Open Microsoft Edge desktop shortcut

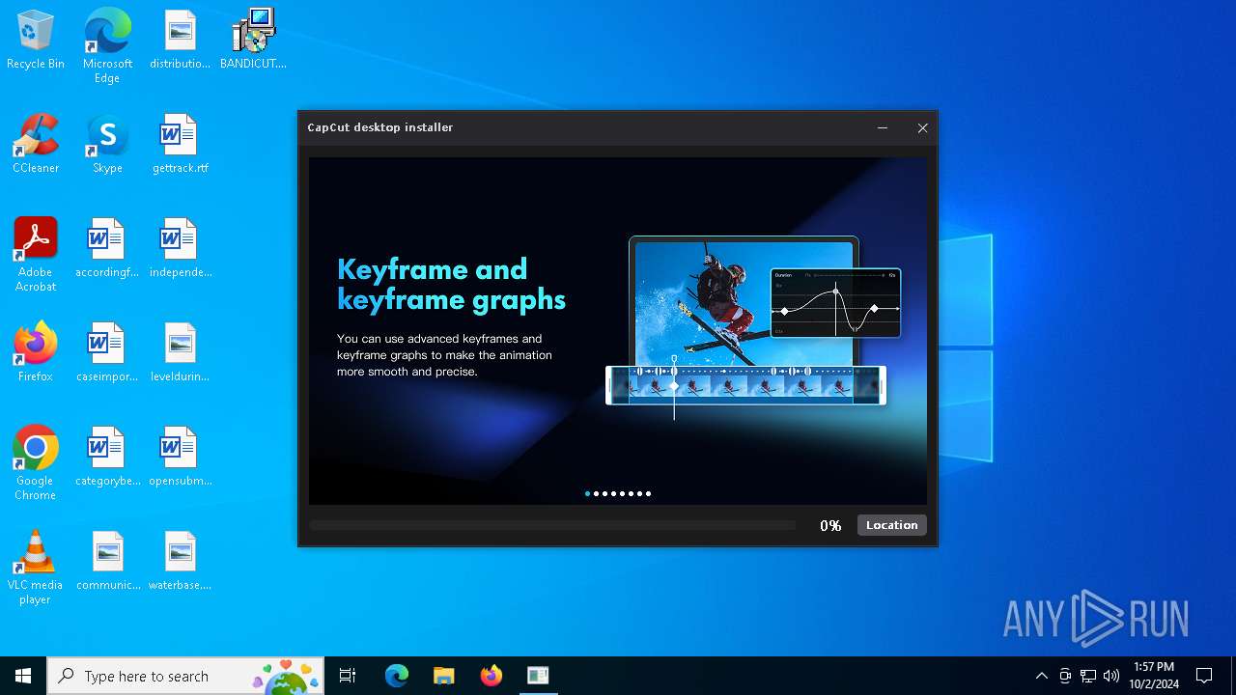tap(107, 46)
